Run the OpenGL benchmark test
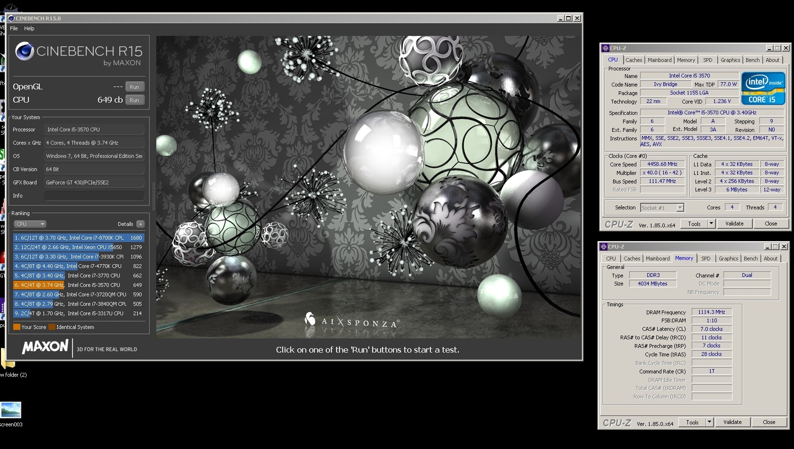This screenshot has height=449, width=794. [x=134, y=87]
